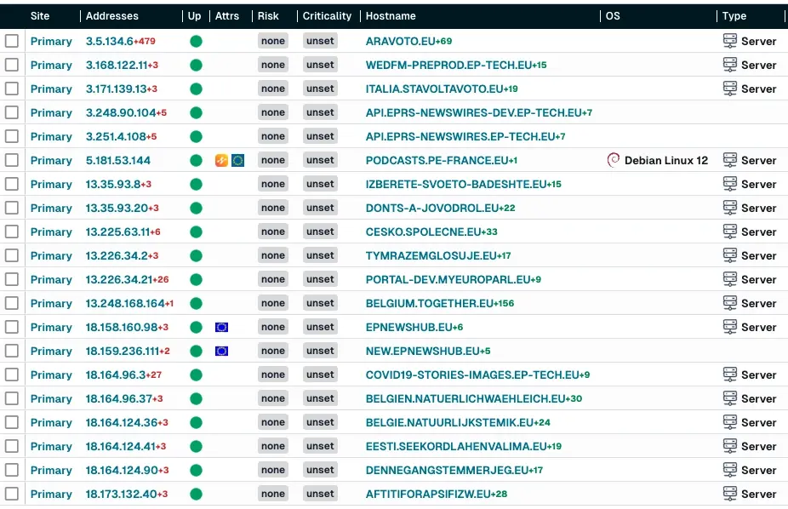Click the 'none' risk badge for 3.168.122.11
This screenshot has height=509, width=788.
point(273,65)
